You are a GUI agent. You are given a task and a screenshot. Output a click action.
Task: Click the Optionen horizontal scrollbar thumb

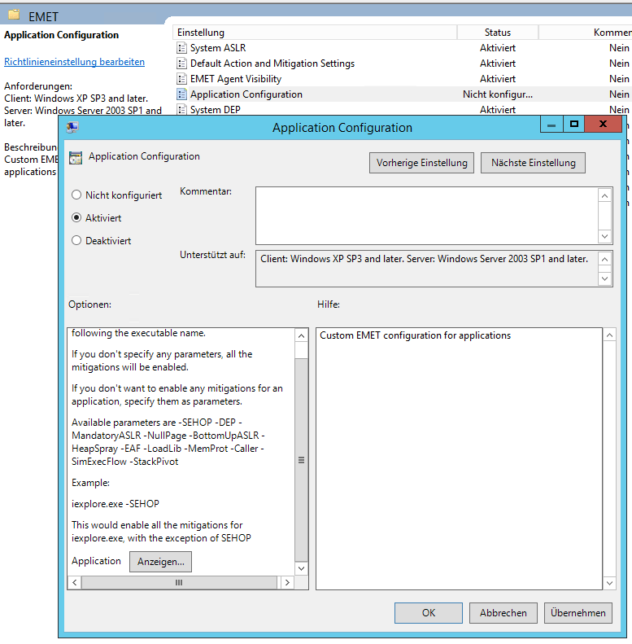[x=179, y=582]
